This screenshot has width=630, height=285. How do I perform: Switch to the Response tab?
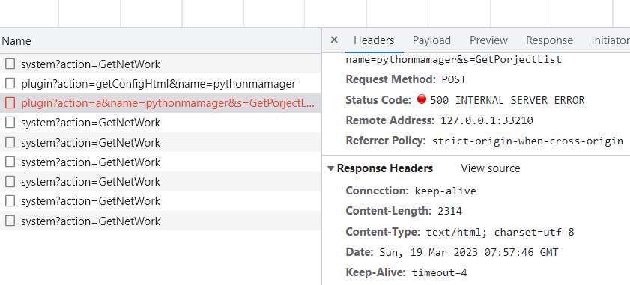[x=549, y=40]
